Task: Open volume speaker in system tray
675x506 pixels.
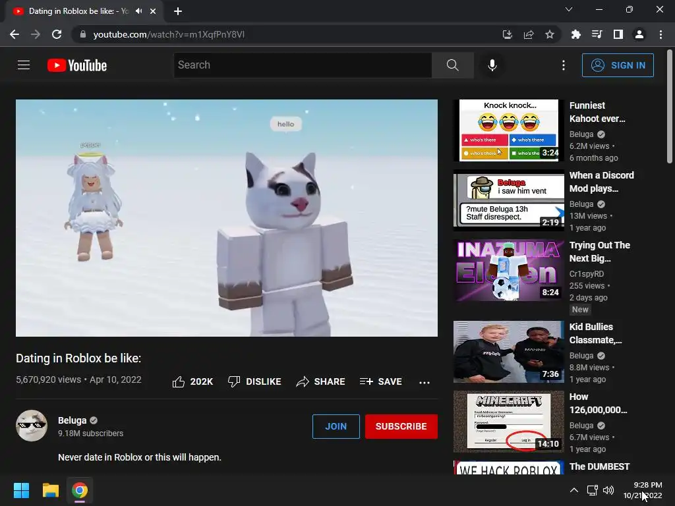Action: pos(608,490)
